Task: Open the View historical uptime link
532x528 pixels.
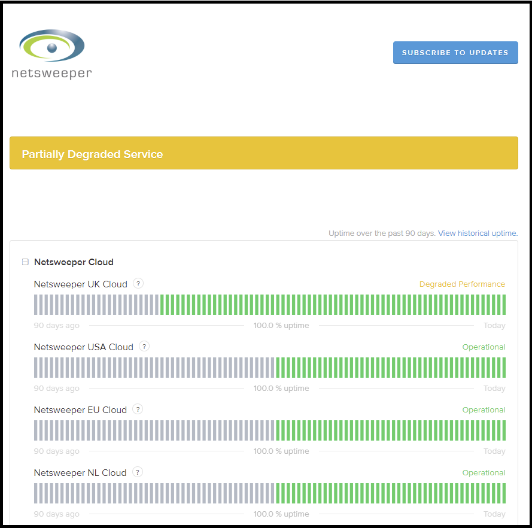Action: (x=478, y=233)
